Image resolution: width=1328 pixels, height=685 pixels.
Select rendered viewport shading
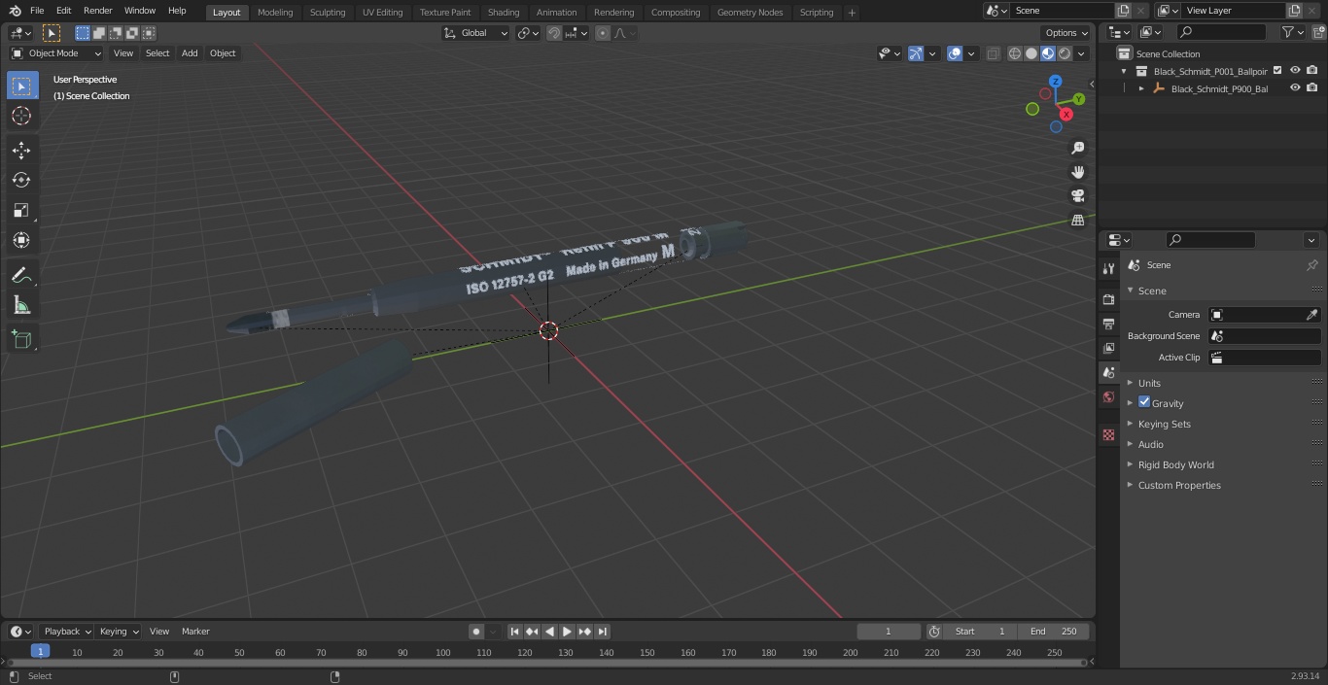1065,53
